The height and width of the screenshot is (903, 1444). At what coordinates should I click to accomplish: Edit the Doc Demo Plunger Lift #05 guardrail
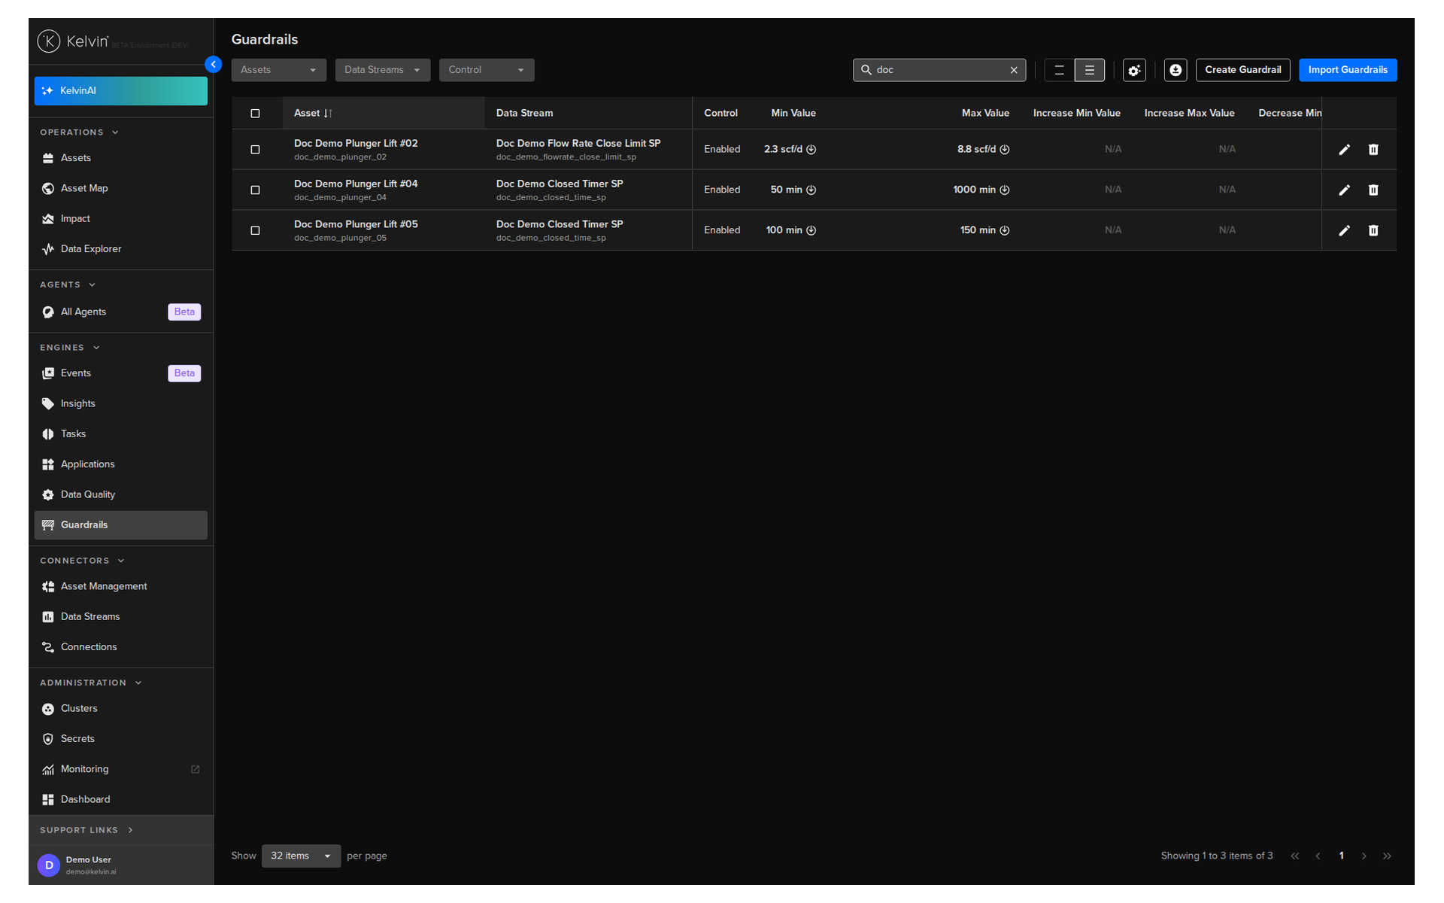tap(1344, 230)
